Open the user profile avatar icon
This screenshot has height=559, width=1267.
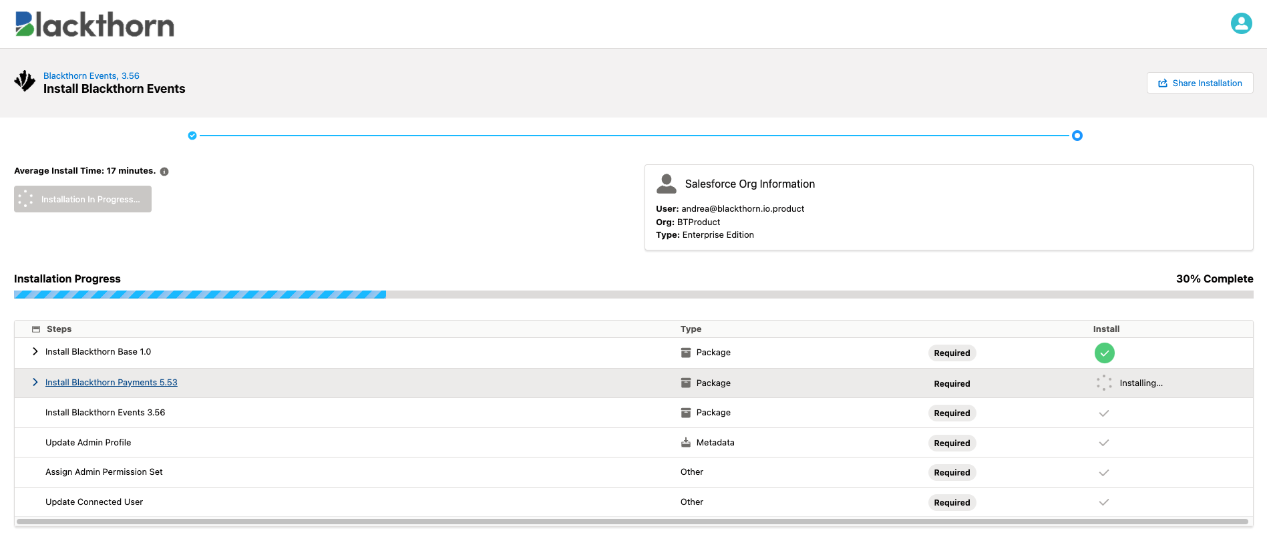1241,23
